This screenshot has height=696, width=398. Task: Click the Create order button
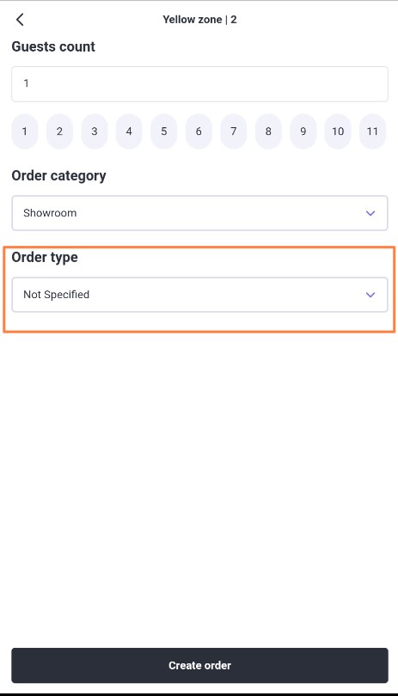(x=199, y=665)
